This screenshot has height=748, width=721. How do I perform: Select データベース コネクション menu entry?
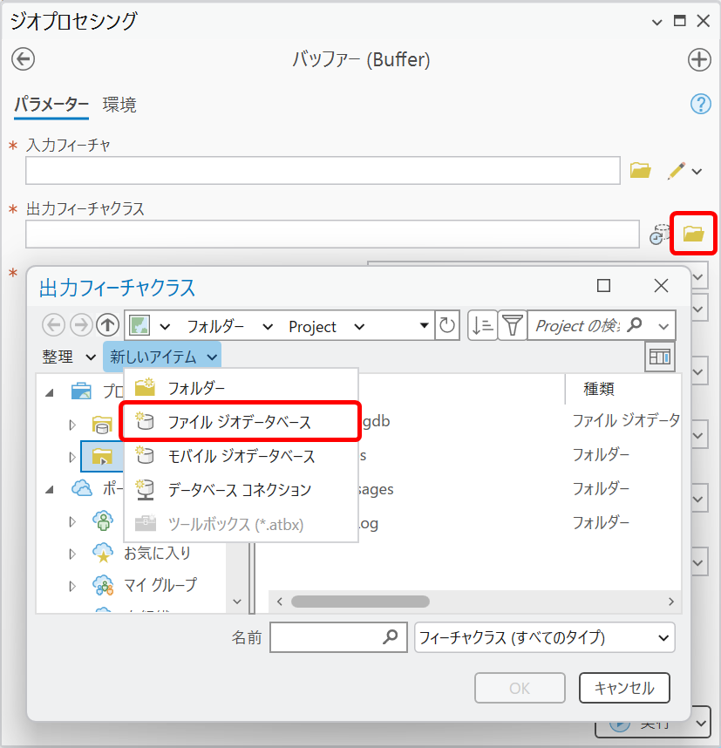coord(239,490)
